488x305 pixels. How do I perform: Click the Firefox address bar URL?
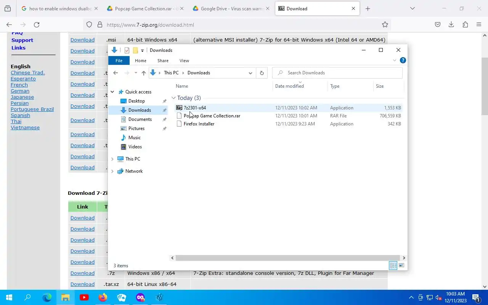pyautogui.click(x=150, y=25)
